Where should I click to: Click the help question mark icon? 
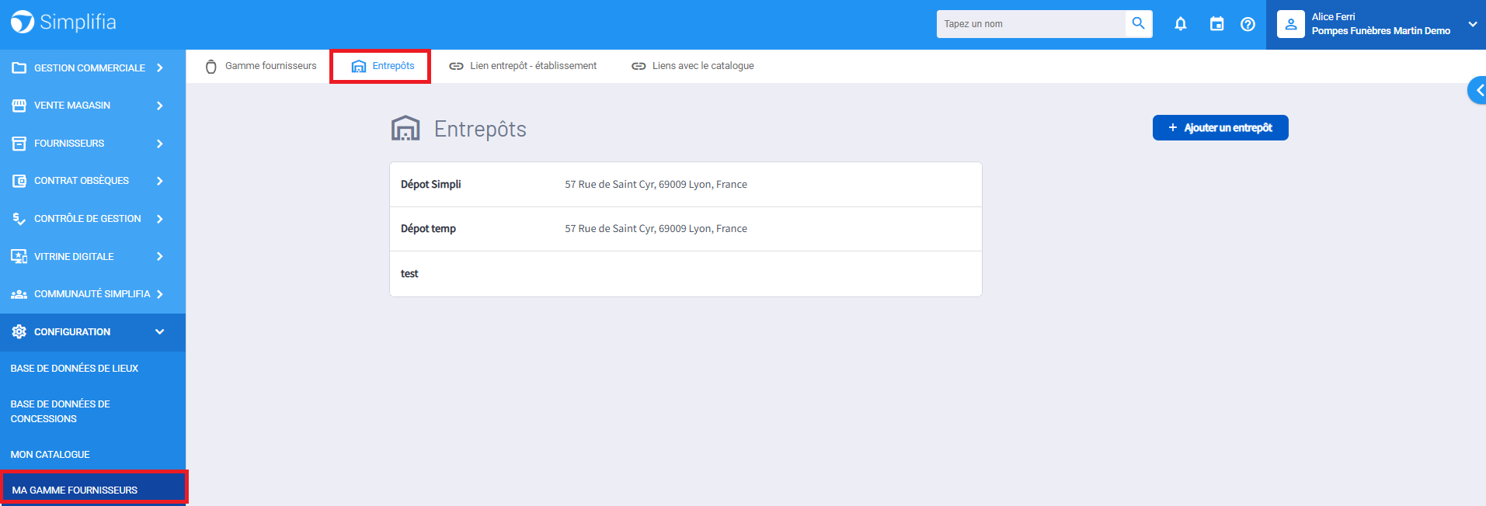click(x=1248, y=24)
